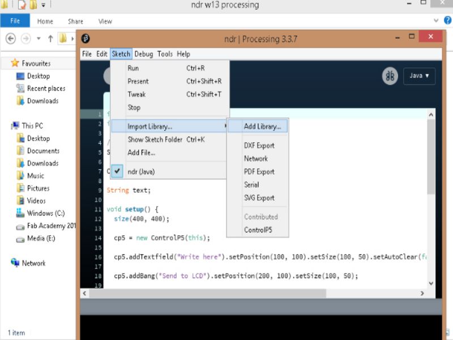The width and height of the screenshot is (453, 340).
Task: Open the Edit menu in Processing
Action: tap(102, 54)
